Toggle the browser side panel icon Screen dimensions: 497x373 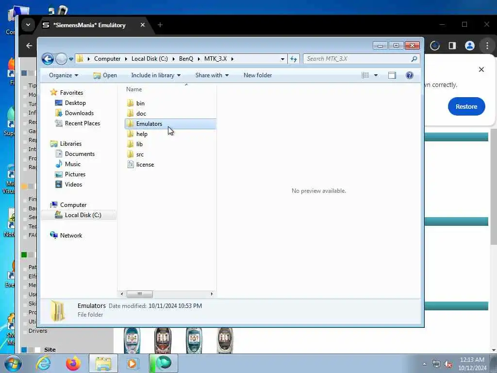pyautogui.click(x=452, y=46)
